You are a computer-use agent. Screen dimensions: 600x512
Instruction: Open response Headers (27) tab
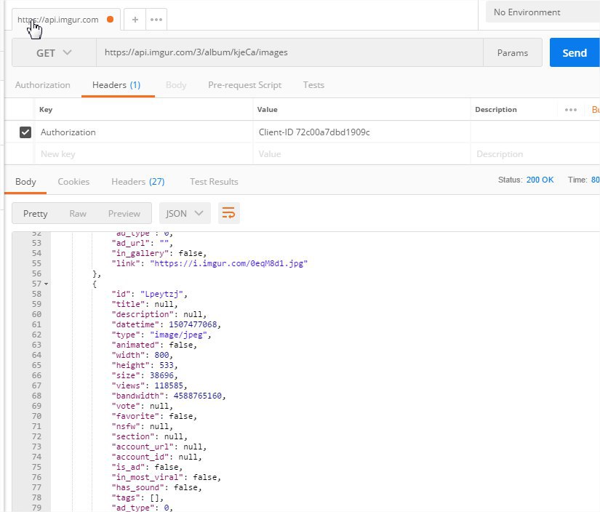pyautogui.click(x=137, y=182)
